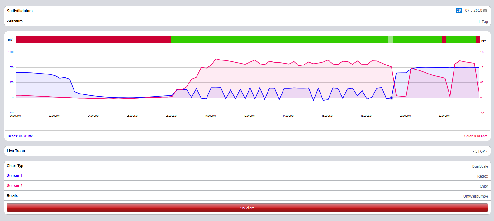The height and width of the screenshot is (221, 494).
Task: Click the small red segment near 22:00
Action: coord(444,39)
